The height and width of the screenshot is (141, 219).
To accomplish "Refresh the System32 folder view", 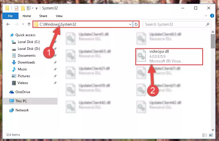I will 136,24.
